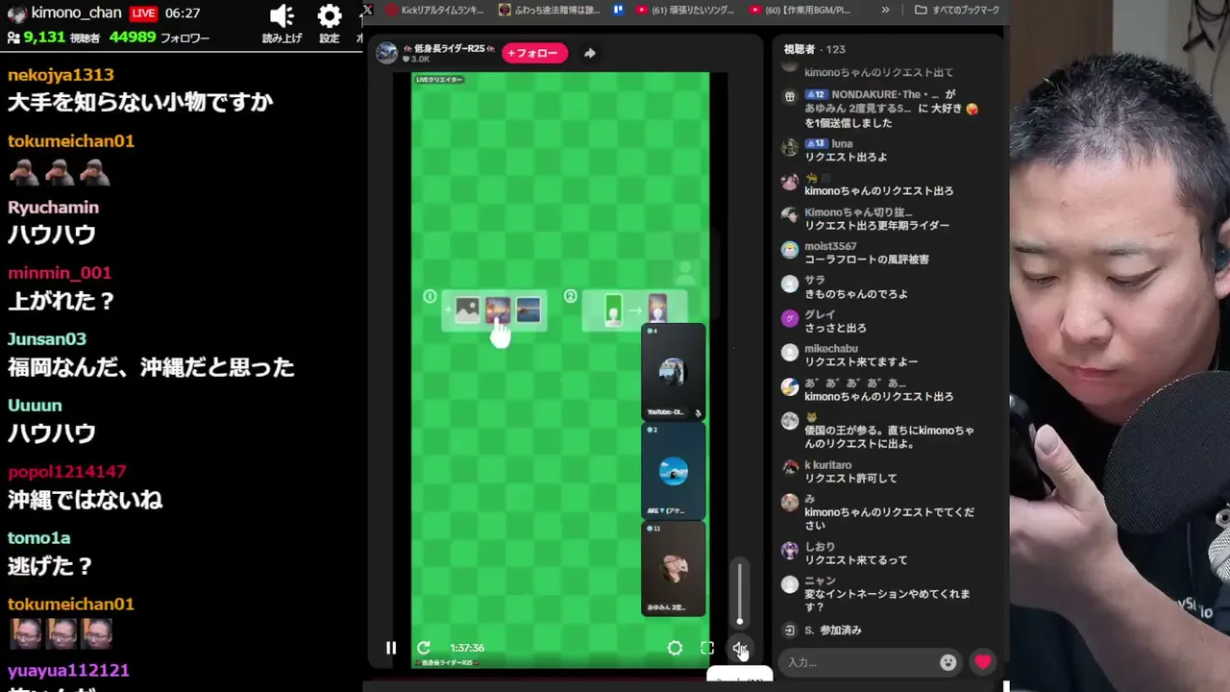The height and width of the screenshot is (692, 1230).
Task: Click the 低身長ライダーR25 streamer name
Action: 450,48
